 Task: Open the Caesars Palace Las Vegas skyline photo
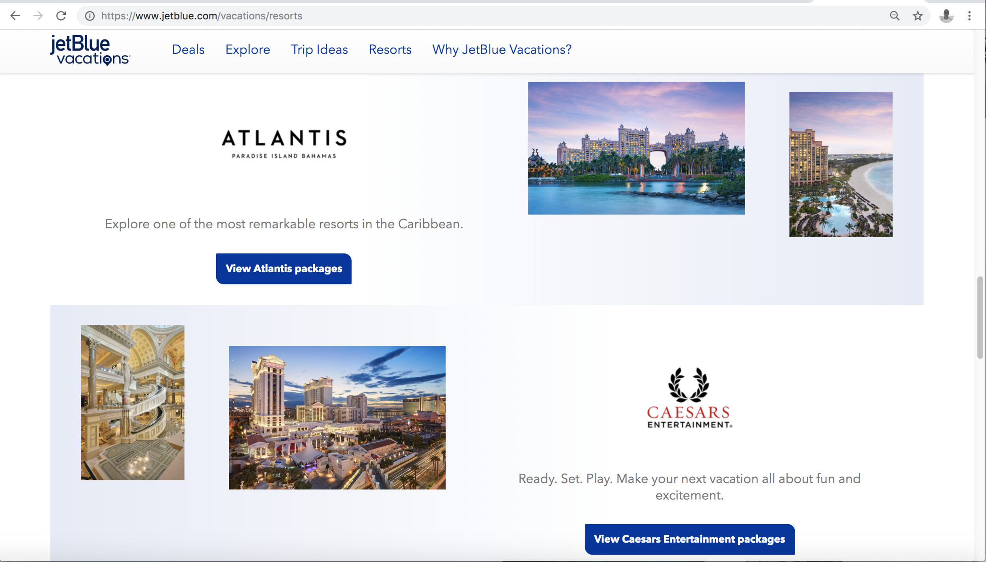point(337,418)
